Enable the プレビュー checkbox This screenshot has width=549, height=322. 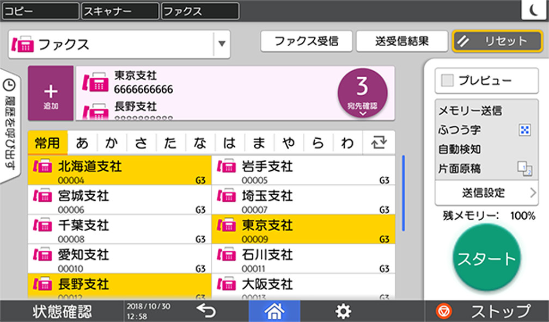[x=447, y=81]
